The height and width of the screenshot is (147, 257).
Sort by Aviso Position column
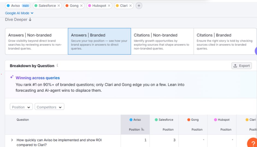(136, 129)
